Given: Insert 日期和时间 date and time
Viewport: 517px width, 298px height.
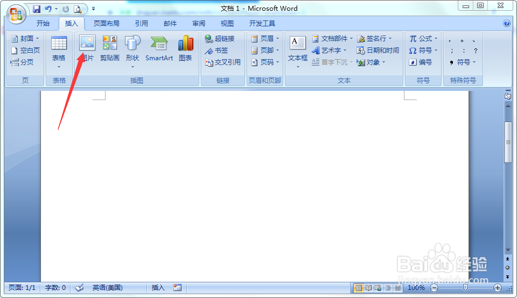Looking at the screenshot, I should coord(378,51).
